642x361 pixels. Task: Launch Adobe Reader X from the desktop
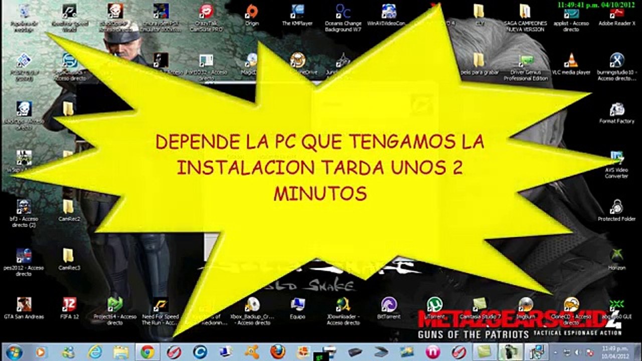click(x=617, y=15)
